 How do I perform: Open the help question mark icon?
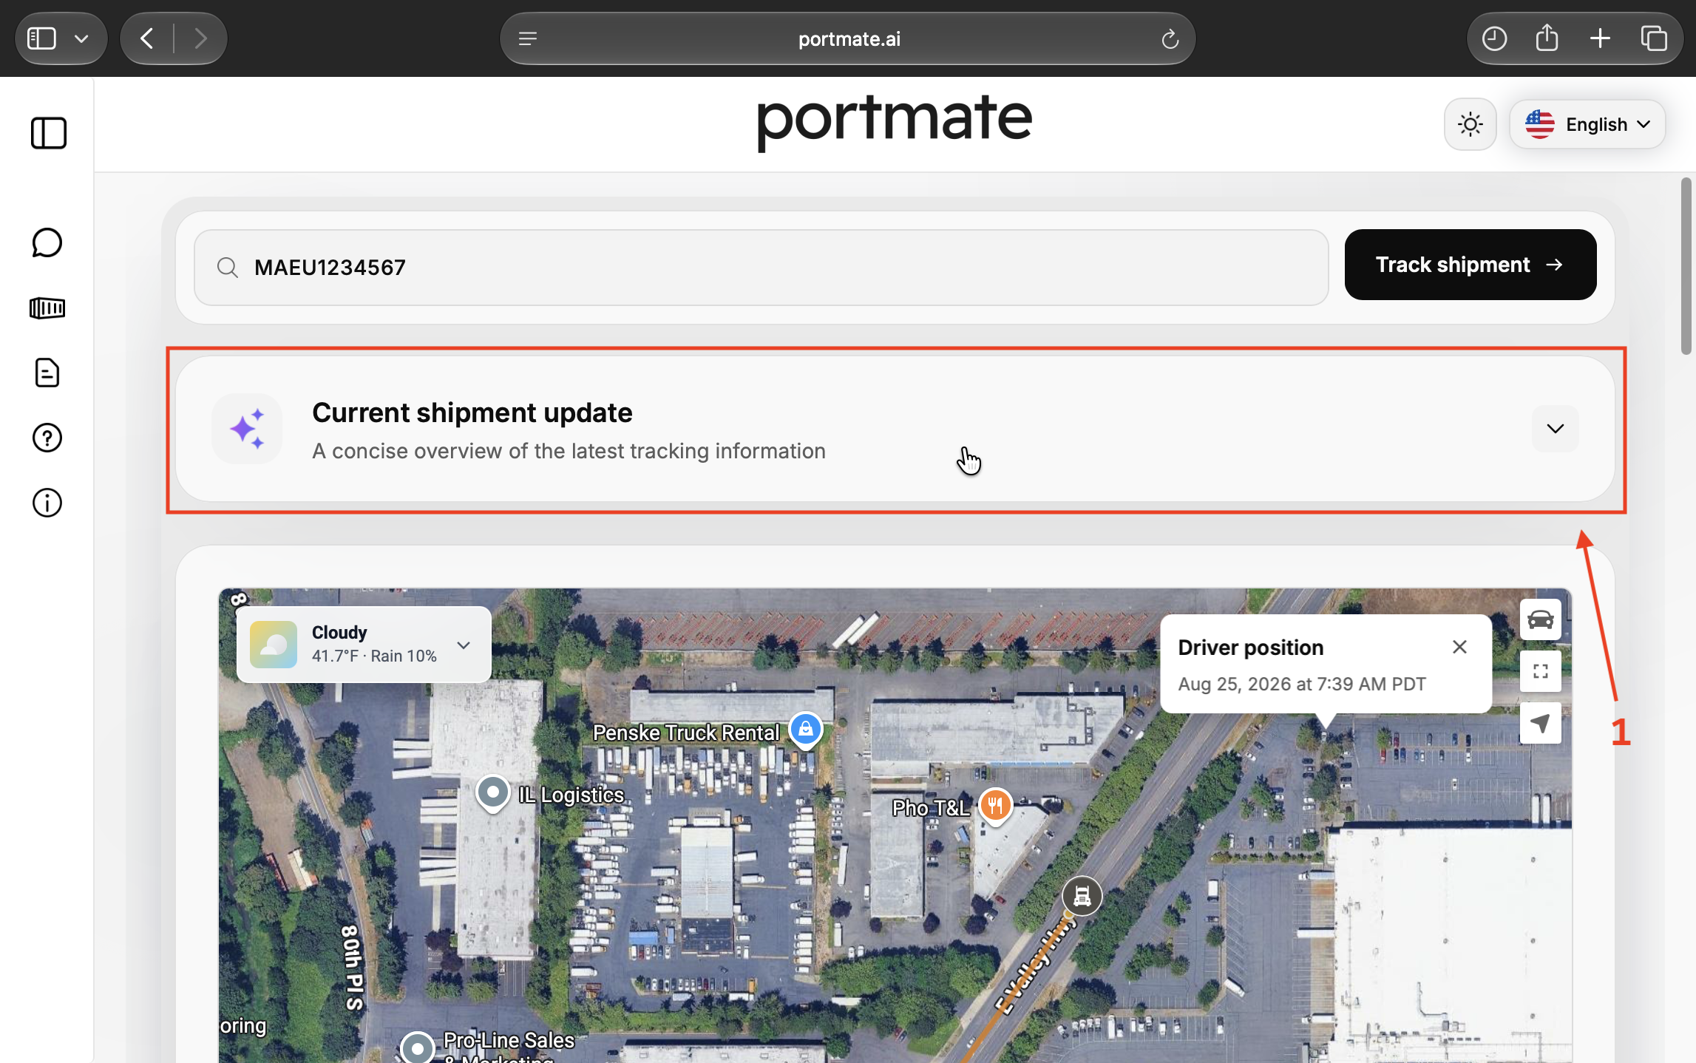pyautogui.click(x=47, y=438)
